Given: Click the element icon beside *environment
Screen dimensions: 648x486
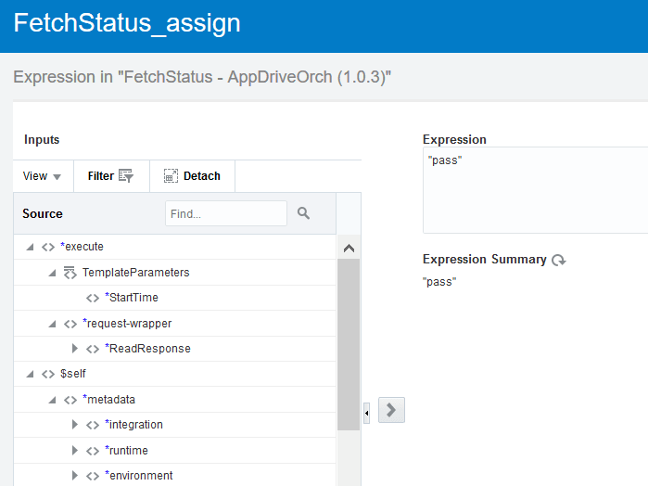Looking at the screenshot, I should click(93, 476).
